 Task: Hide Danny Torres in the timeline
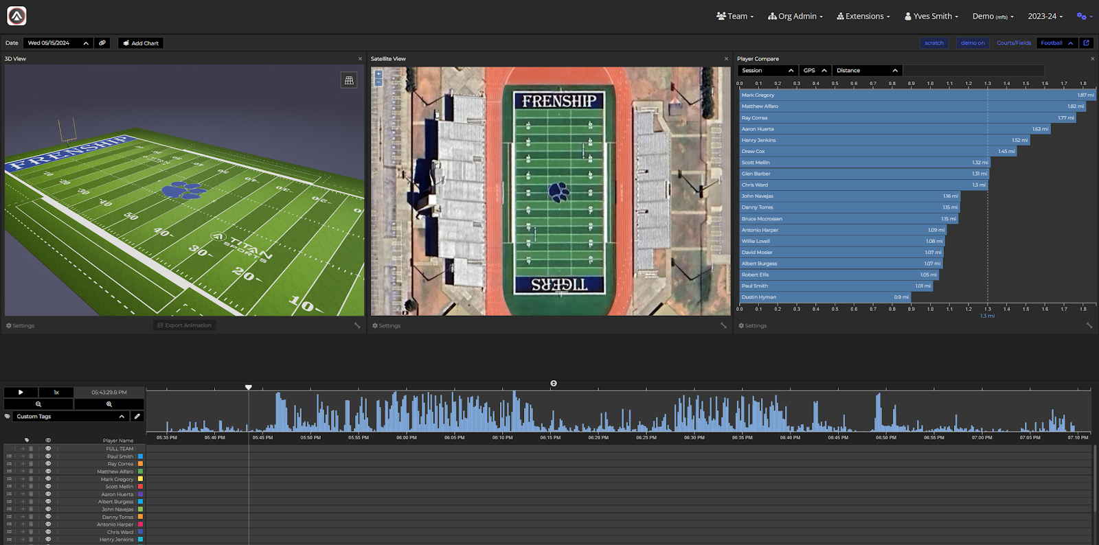click(48, 517)
